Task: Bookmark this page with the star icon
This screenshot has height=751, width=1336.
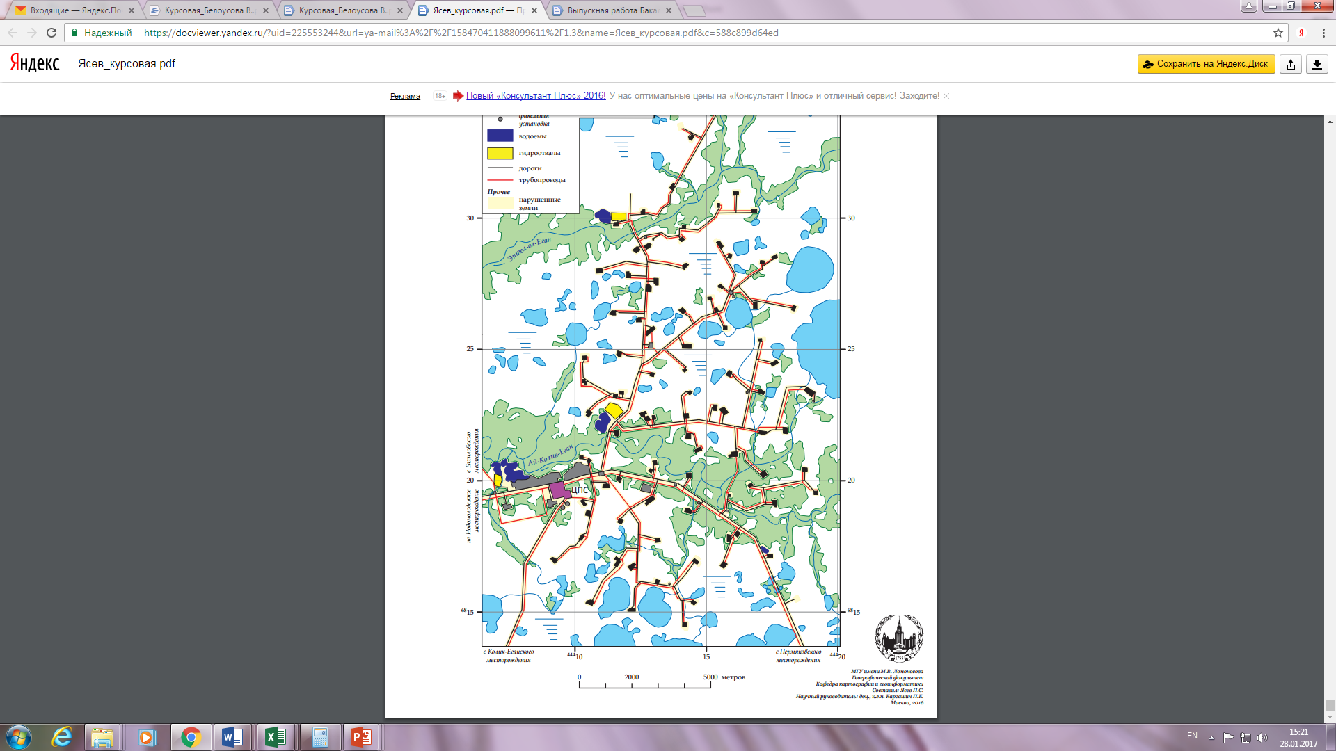Action: coord(1278,33)
